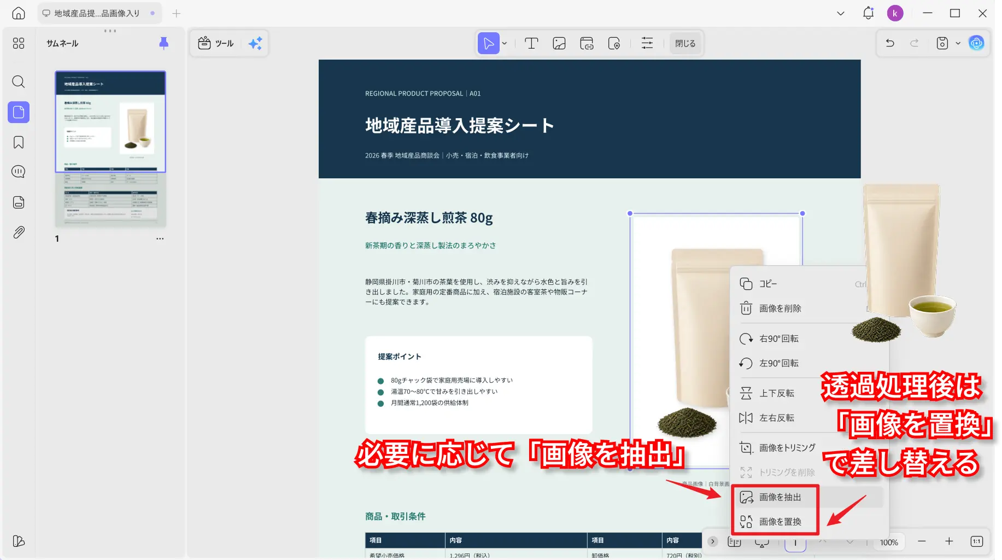Open the comments sidebar icon

click(x=19, y=172)
